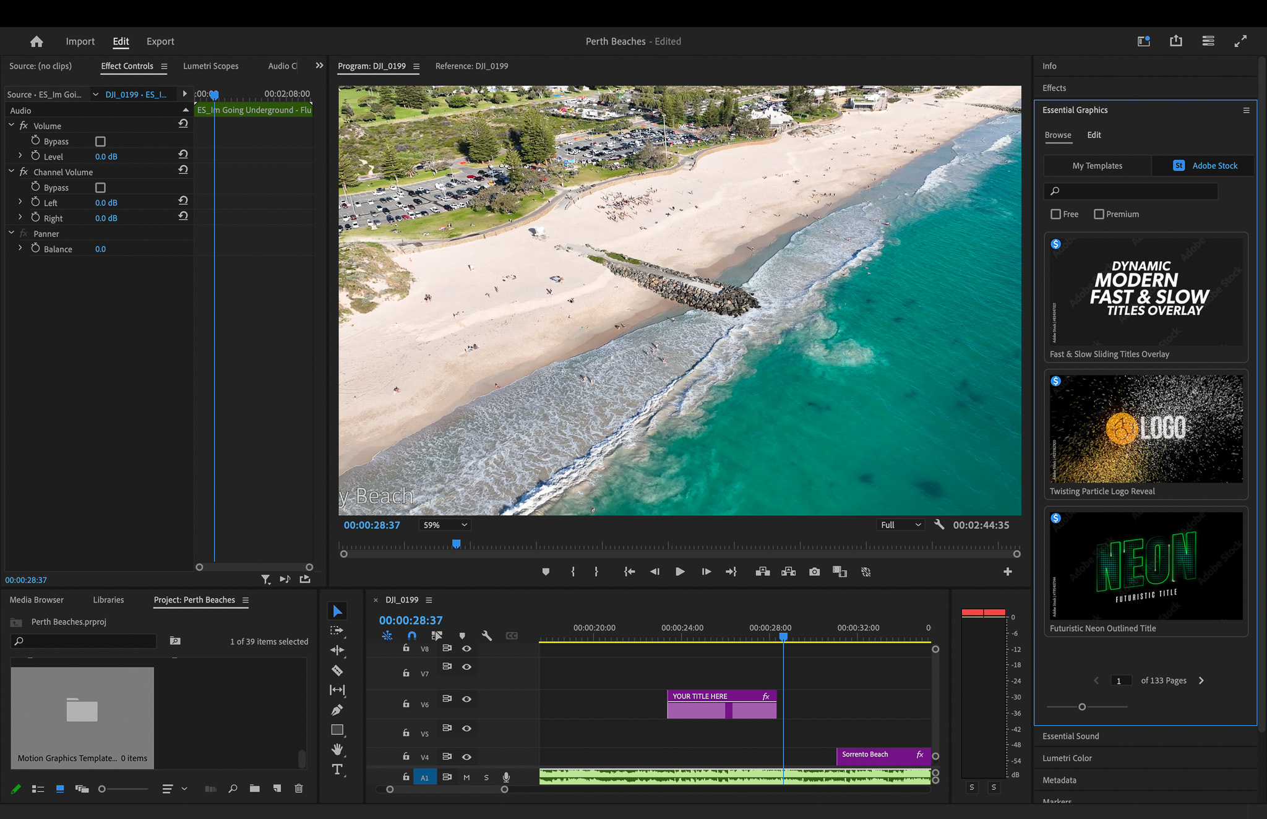1267x819 pixels.
Task: Open the Essential Graphics panel menu
Action: (x=1247, y=110)
